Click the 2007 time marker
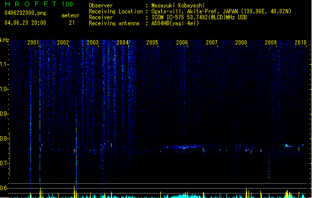Viewport: 312px width, 198px height. tap(212, 42)
